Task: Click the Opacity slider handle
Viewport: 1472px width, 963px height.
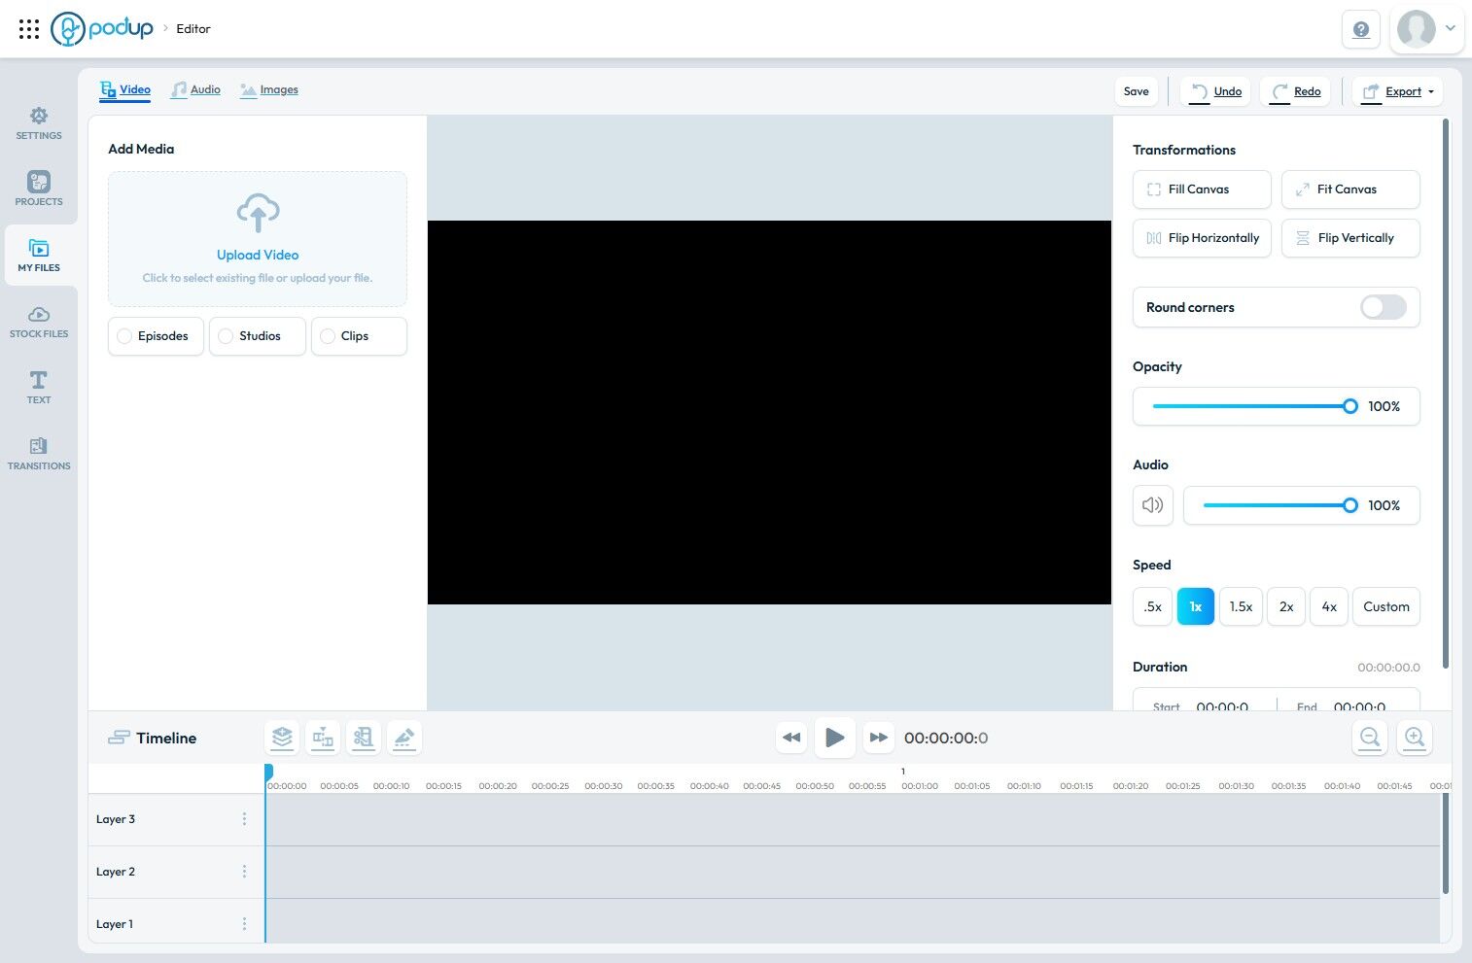Action: click(x=1350, y=406)
